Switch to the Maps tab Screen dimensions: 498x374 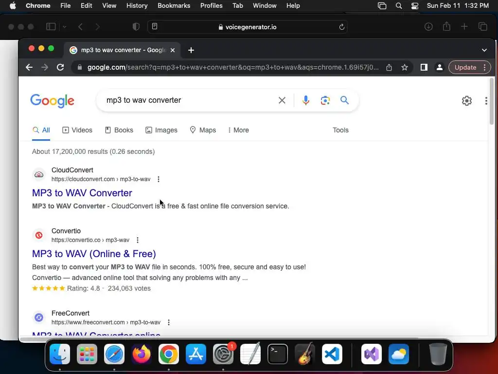tap(203, 130)
